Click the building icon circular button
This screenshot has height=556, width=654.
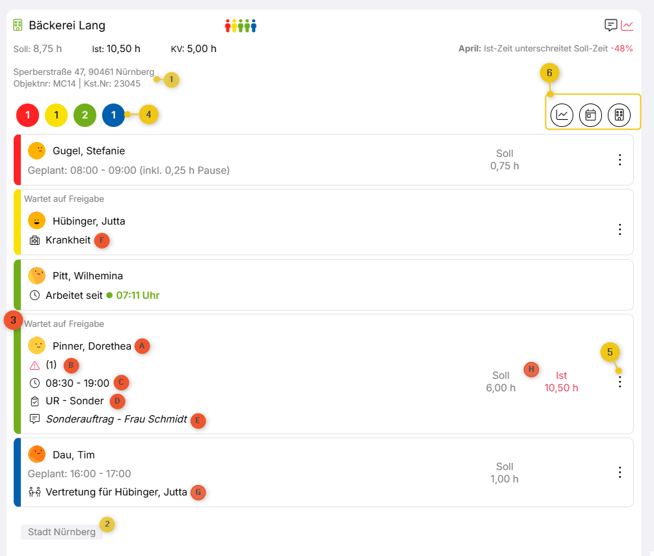tap(619, 115)
